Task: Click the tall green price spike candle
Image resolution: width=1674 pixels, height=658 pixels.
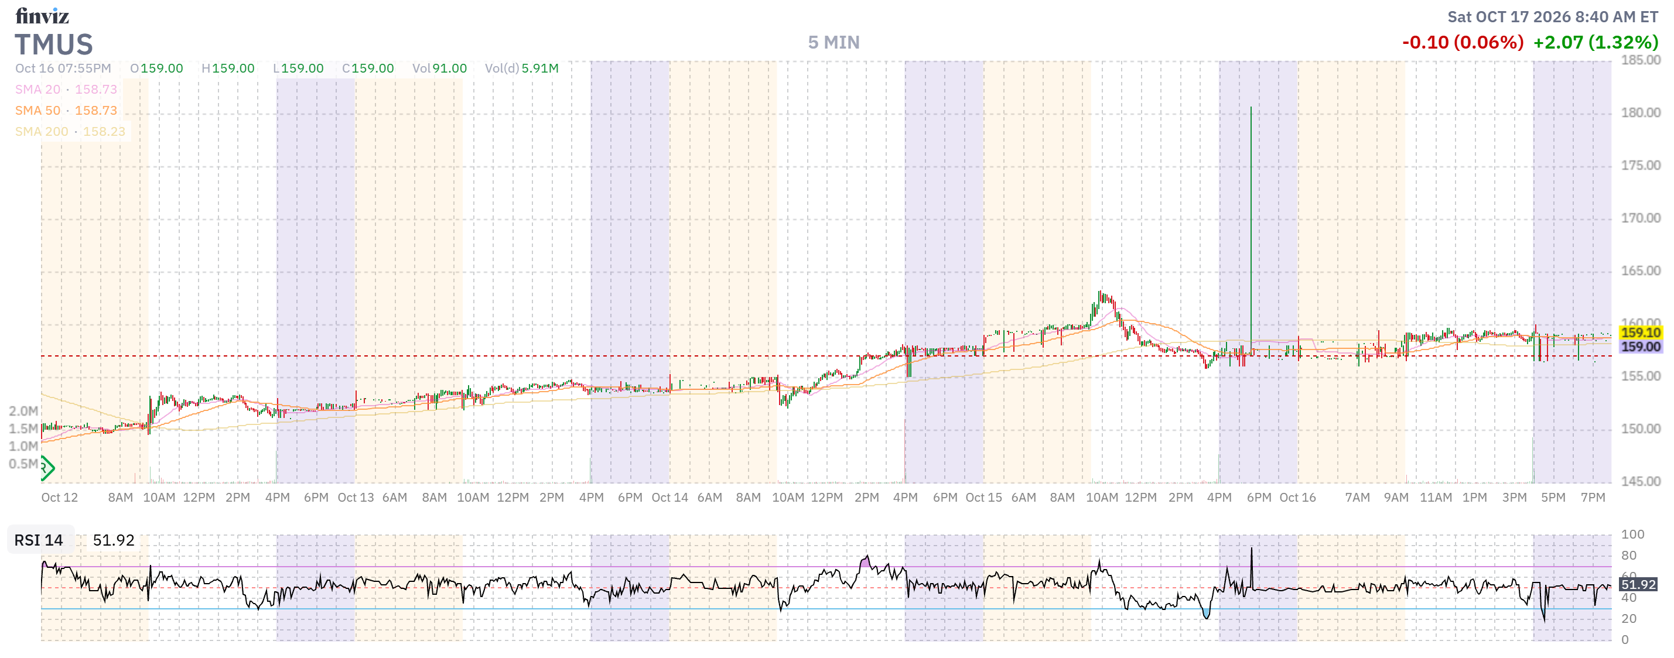Action: [1251, 231]
